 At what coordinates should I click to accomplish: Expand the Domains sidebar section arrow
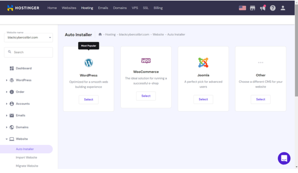tap(7, 127)
